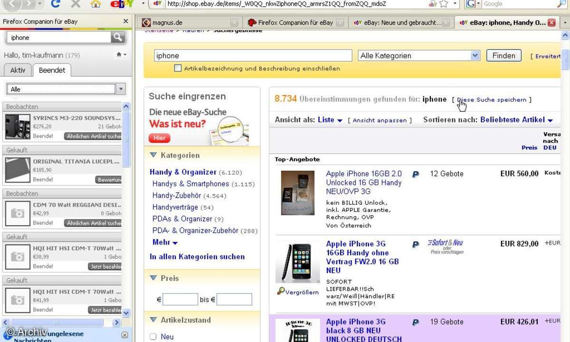Focus the eBay main search field

point(253,56)
